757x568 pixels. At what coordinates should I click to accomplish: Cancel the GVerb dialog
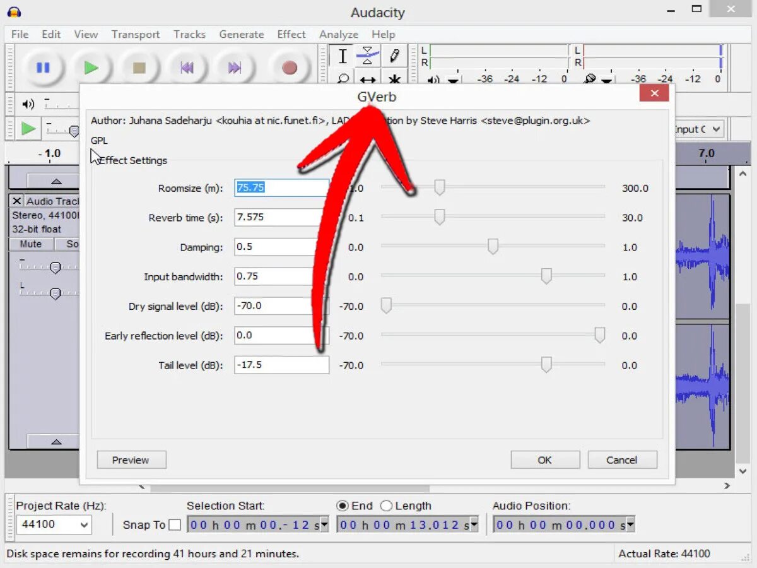622,459
